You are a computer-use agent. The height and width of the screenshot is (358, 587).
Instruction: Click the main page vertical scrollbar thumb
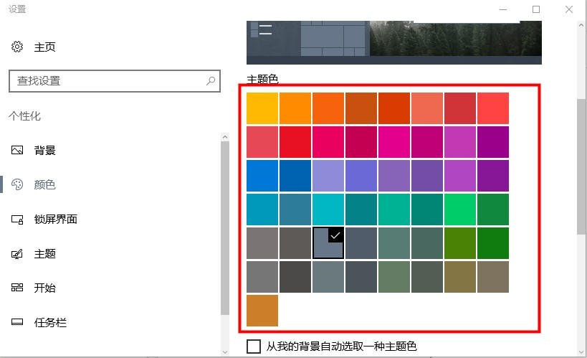[x=581, y=167]
